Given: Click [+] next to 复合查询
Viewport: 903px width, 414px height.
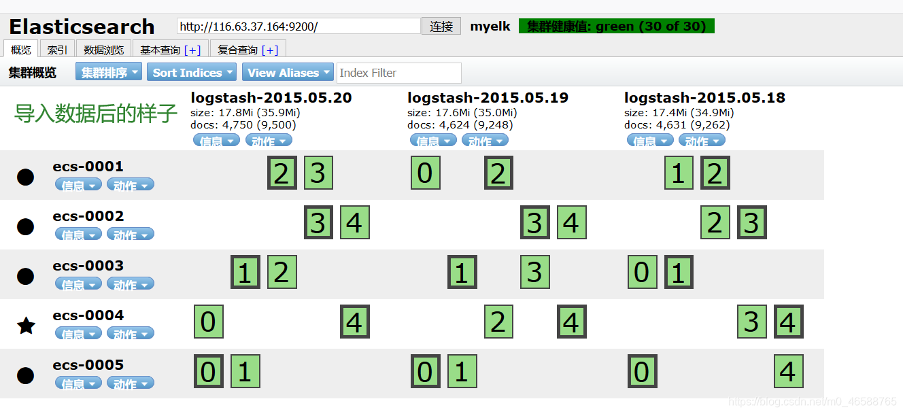Looking at the screenshot, I should (x=270, y=50).
